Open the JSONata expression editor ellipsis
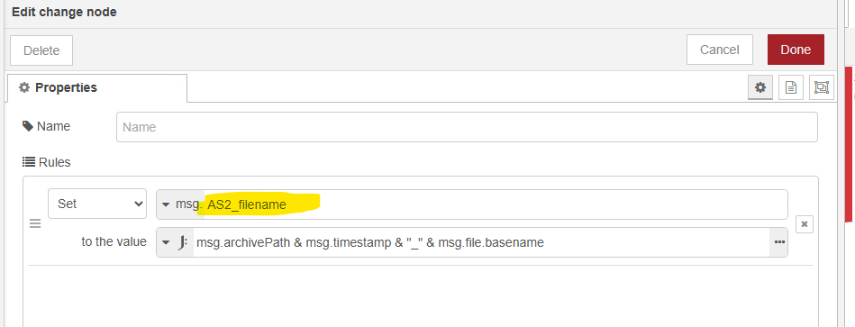The image size is (855, 327). pos(778,242)
